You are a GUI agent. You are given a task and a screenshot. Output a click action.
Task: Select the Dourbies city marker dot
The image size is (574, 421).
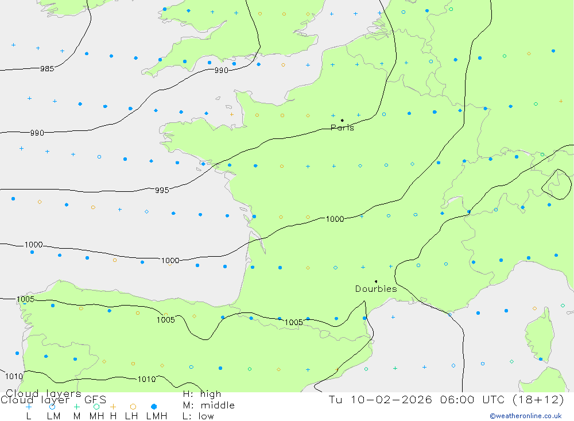[376, 281]
